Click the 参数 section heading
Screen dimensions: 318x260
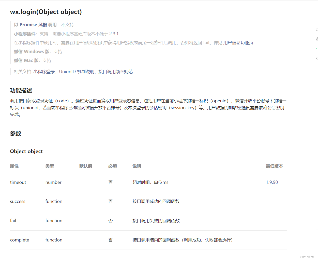point(16,133)
